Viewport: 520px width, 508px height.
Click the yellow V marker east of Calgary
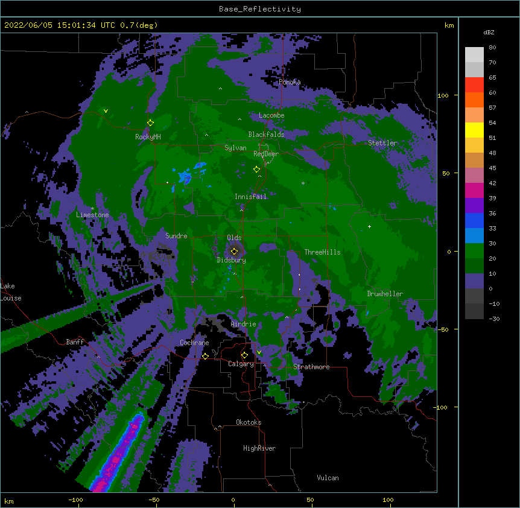[259, 352]
